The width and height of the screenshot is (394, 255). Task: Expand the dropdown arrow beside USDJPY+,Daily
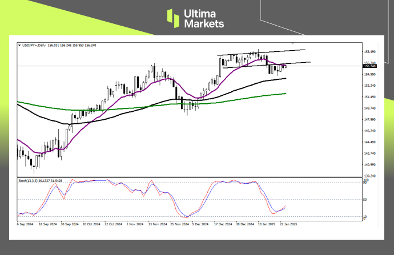[x=19, y=45]
